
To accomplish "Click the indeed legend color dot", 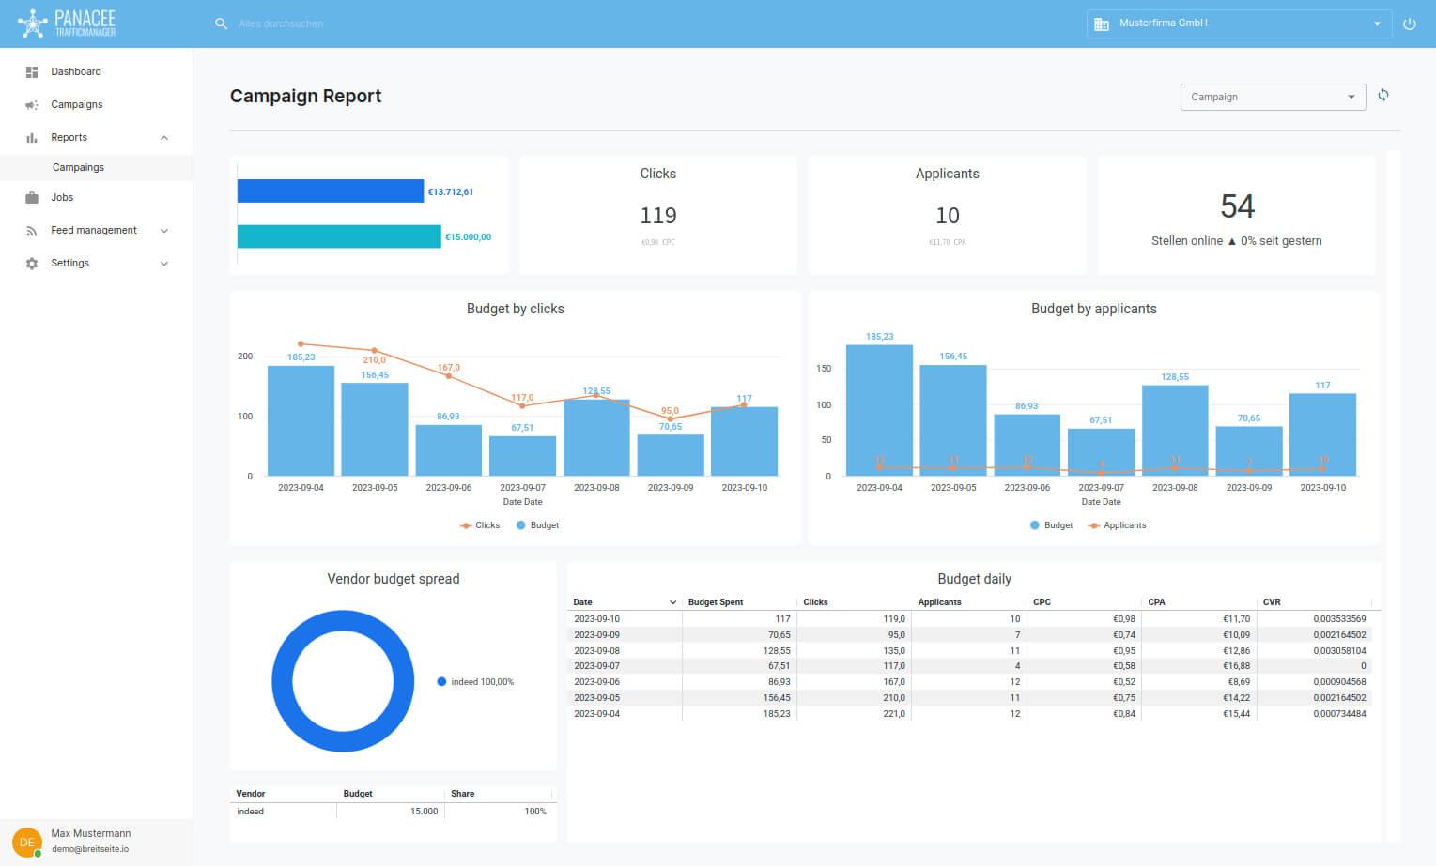I will pyautogui.click(x=441, y=682).
